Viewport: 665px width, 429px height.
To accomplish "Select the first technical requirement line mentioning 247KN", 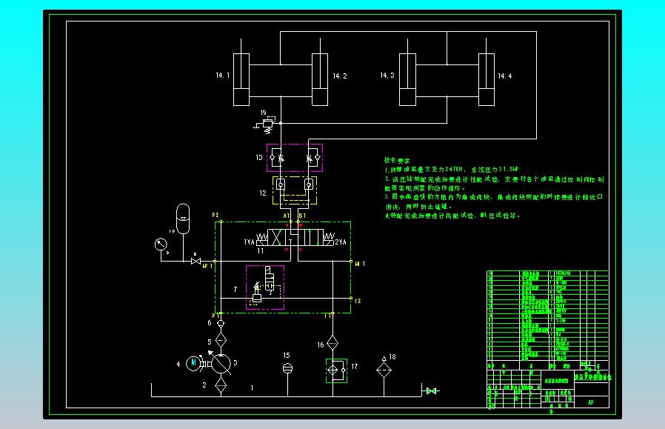I will click(x=452, y=169).
